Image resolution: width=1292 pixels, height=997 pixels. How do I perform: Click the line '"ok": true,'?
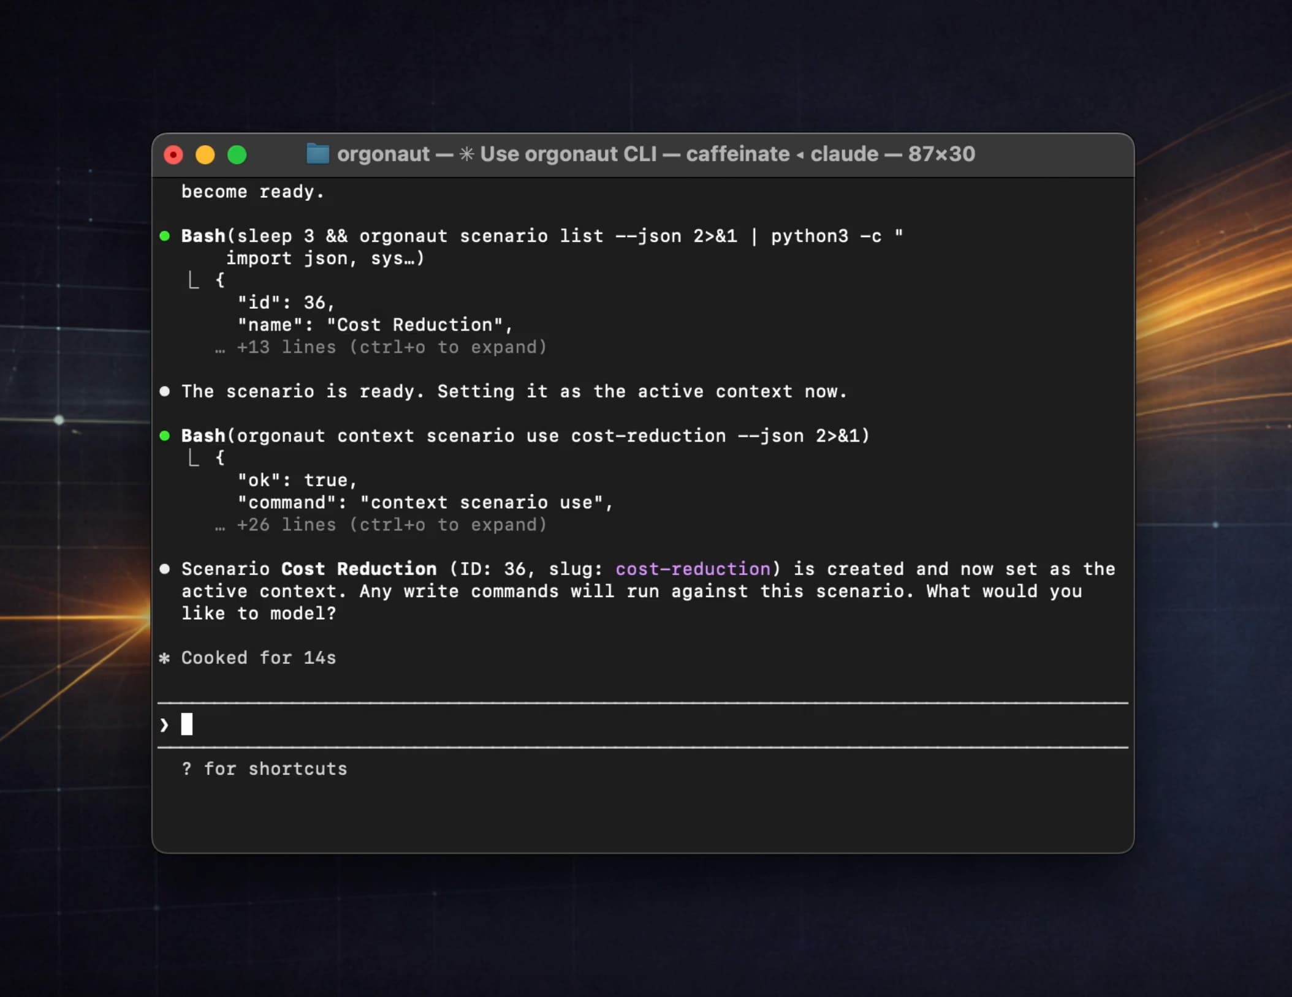297,480
